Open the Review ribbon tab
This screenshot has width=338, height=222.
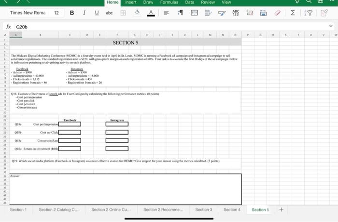pyautogui.click(x=208, y=2)
